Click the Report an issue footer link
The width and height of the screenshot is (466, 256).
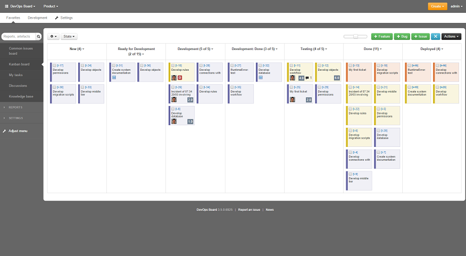coord(249,210)
